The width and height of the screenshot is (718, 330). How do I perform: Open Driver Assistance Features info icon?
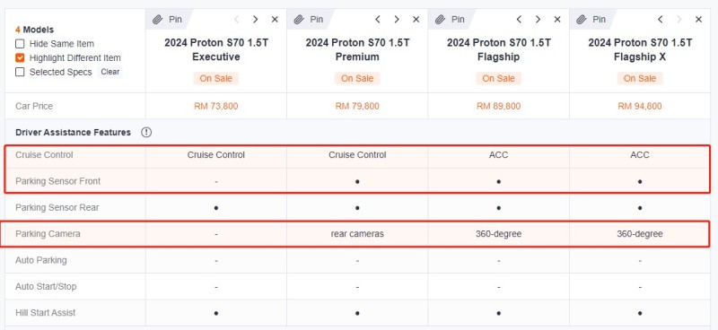coord(146,133)
